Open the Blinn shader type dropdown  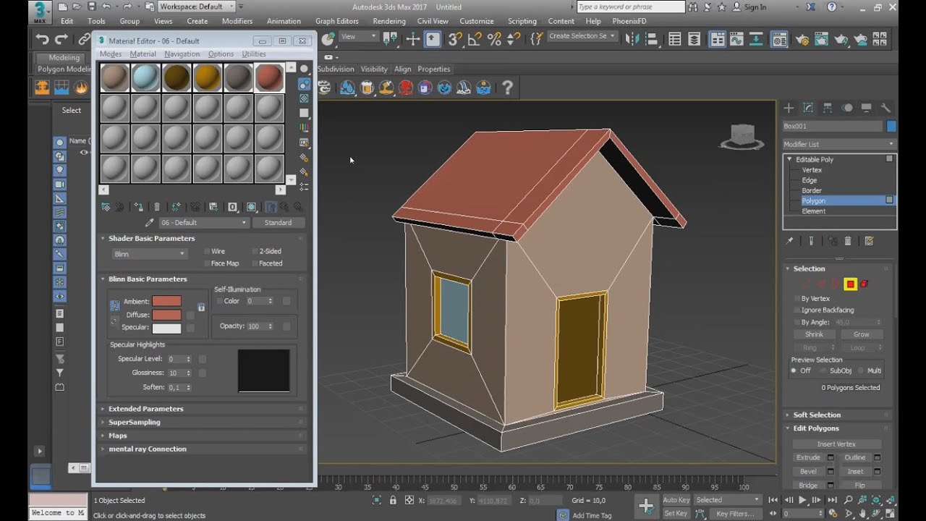click(x=150, y=254)
